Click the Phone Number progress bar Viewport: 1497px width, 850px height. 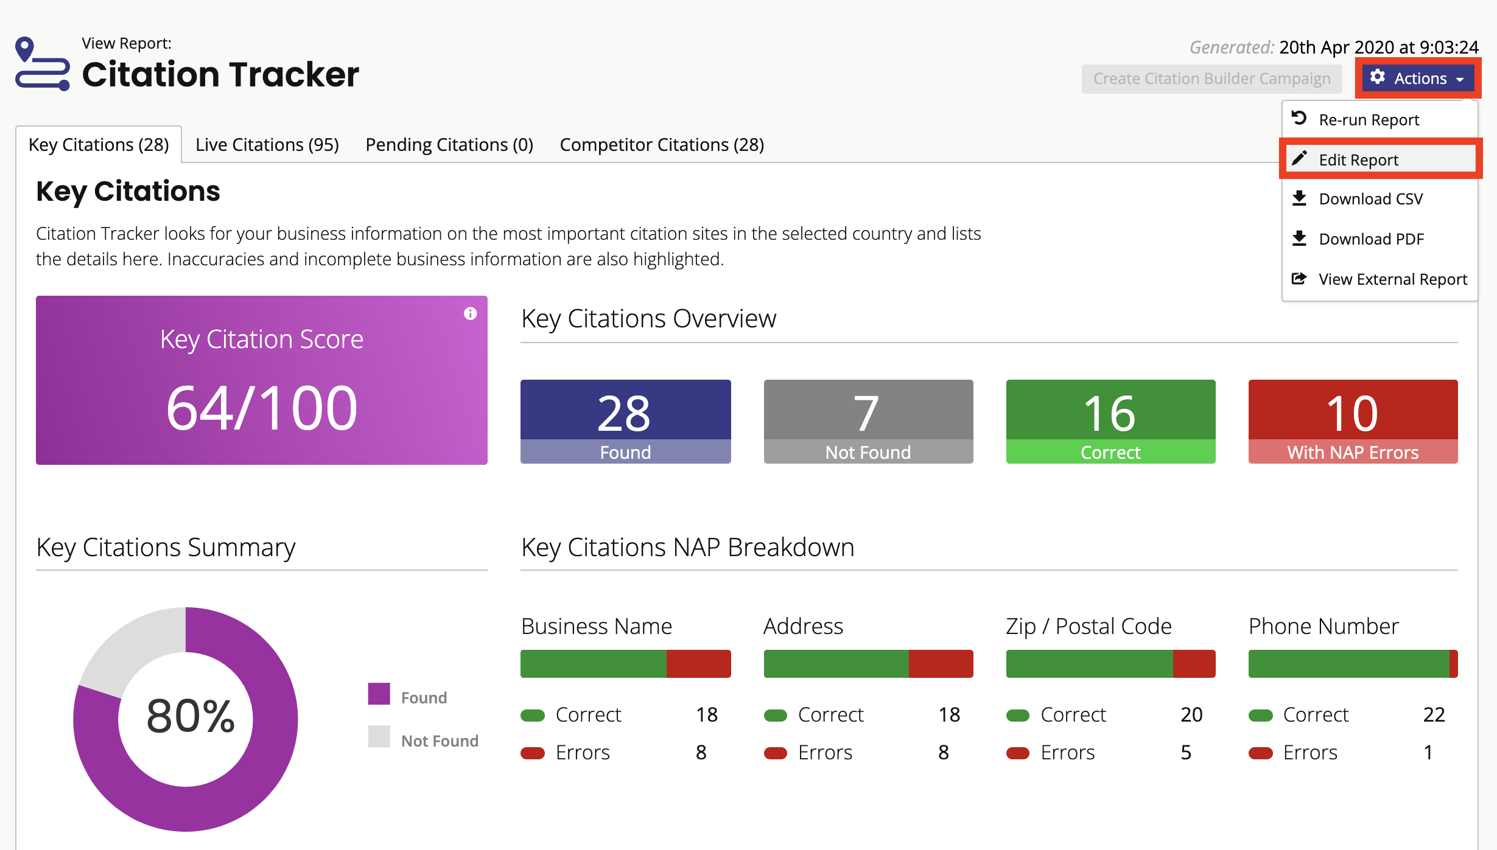click(x=1353, y=664)
